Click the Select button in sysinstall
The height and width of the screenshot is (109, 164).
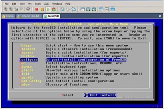tap(68, 95)
